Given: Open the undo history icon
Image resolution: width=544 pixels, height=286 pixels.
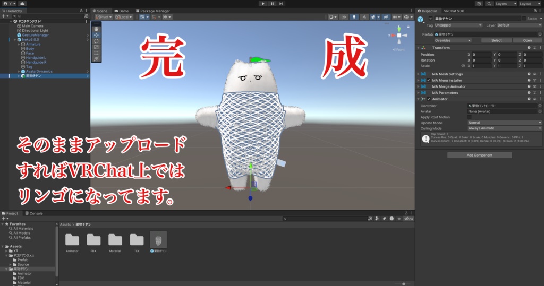Looking at the screenshot, I should point(479,4).
